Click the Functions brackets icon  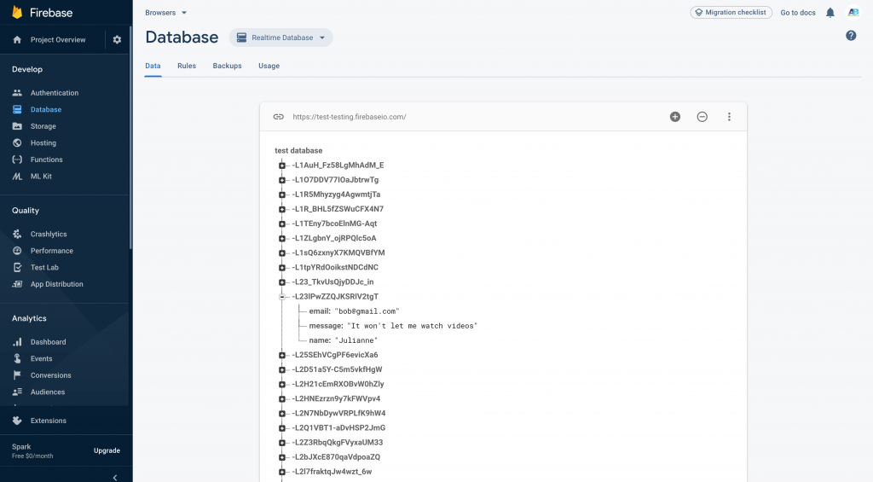[17, 160]
